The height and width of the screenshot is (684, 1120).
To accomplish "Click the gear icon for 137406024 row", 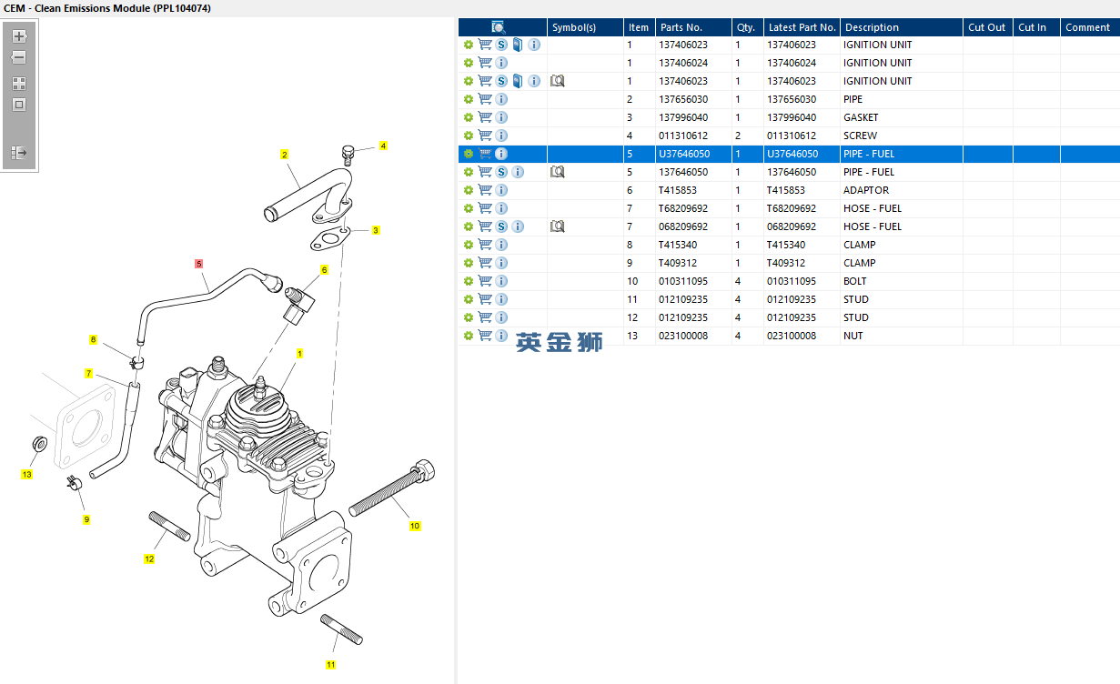I will coord(469,63).
